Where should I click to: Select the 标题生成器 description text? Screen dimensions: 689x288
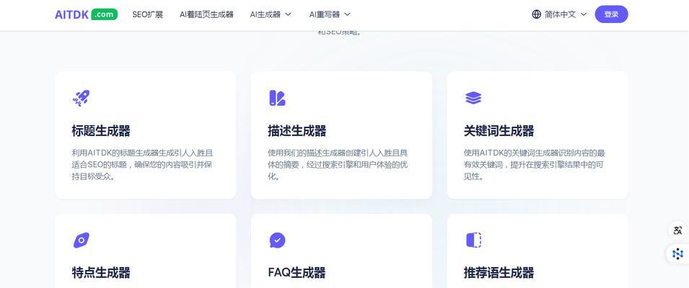point(142,165)
